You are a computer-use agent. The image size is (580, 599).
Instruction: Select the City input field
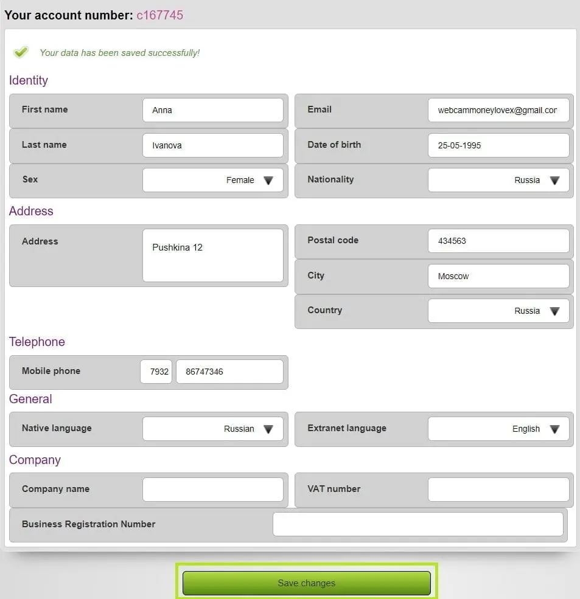point(498,276)
